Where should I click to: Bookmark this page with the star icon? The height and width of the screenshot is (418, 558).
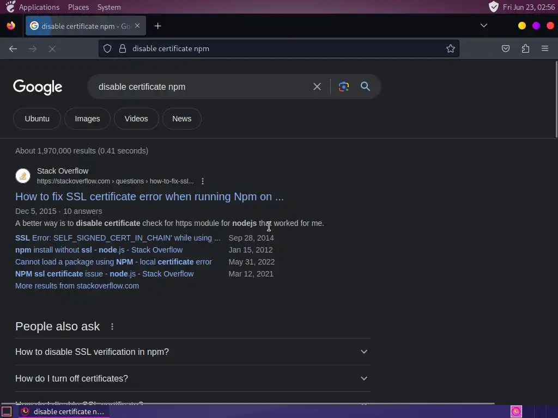point(451,48)
